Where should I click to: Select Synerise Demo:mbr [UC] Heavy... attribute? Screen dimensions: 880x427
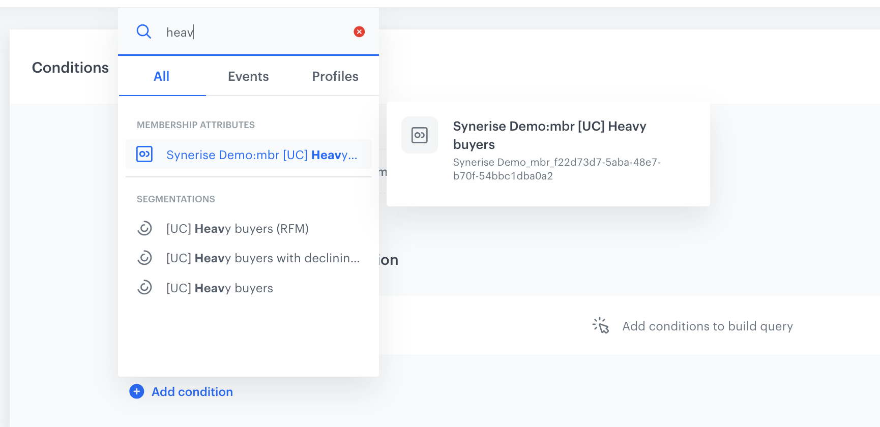coord(261,155)
